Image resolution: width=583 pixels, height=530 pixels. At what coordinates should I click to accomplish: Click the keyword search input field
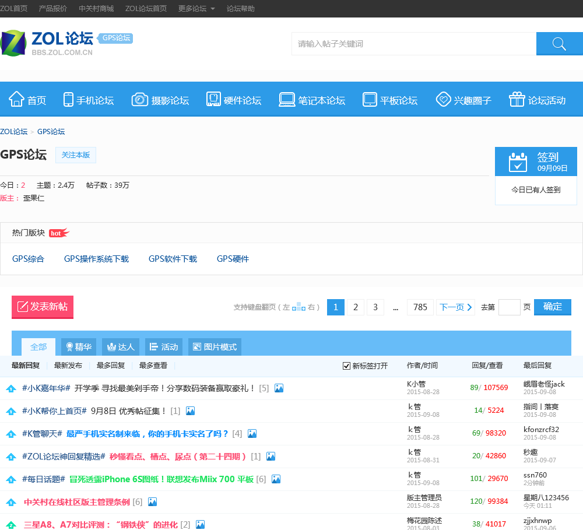pyautogui.click(x=414, y=44)
